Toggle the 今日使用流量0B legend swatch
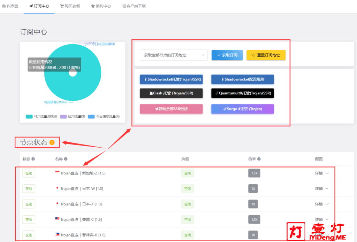The height and width of the screenshot is (242, 357). (91, 116)
